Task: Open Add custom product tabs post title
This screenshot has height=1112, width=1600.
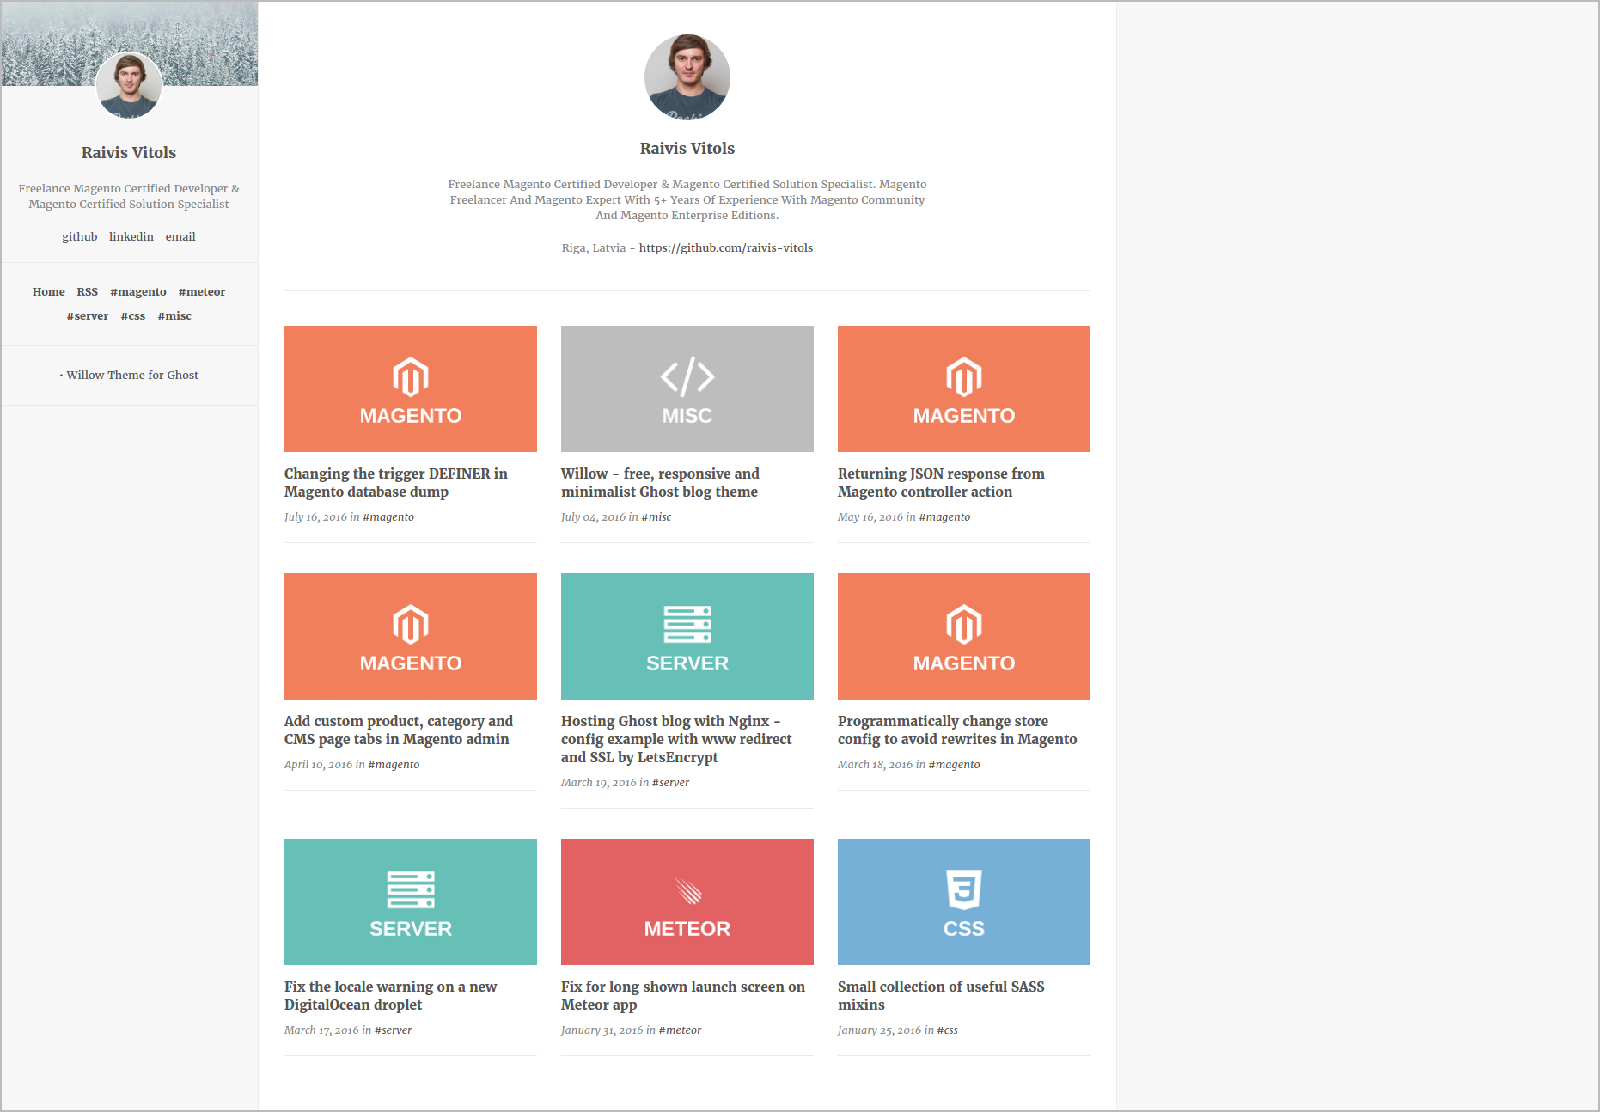Action: [x=399, y=730]
